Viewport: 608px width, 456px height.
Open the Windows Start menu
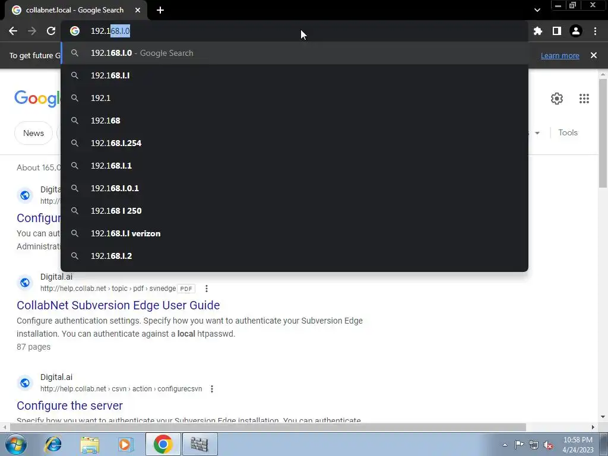(15, 444)
